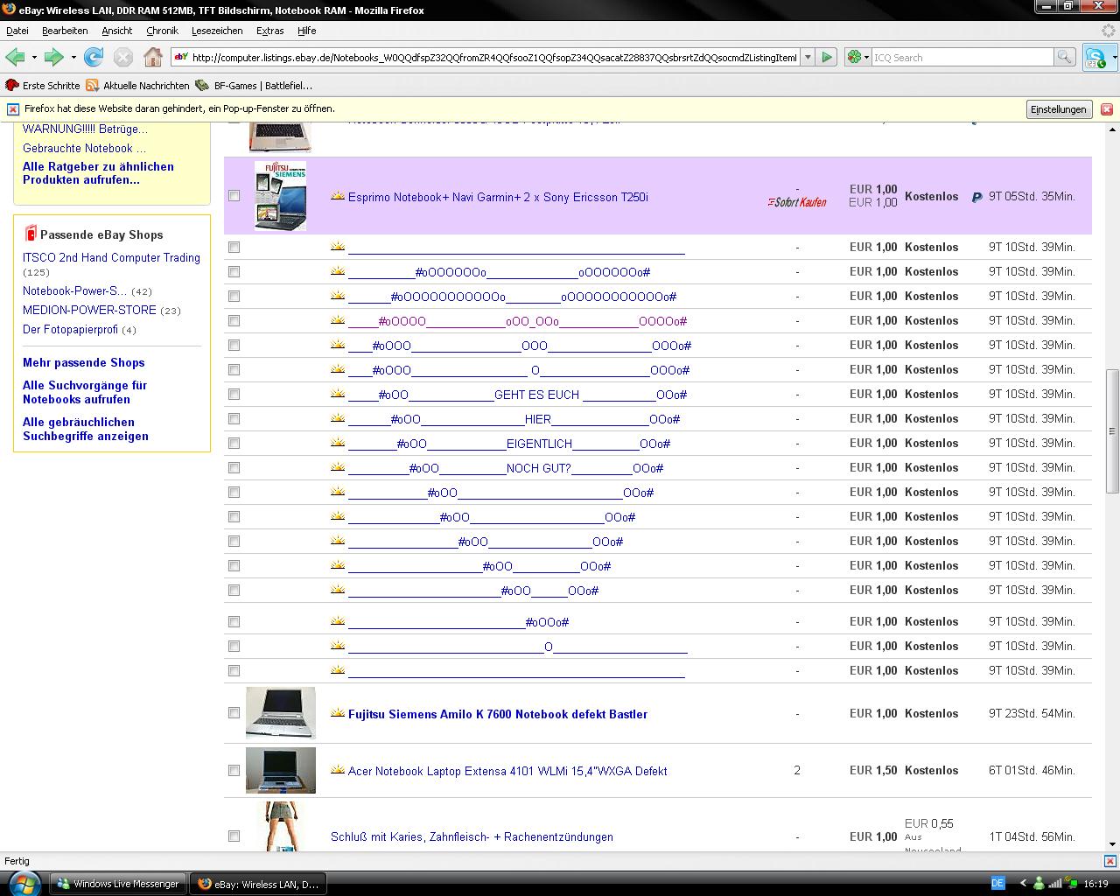Open the address bar URL dropdown
This screenshot has height=896, width=1120.
pos(808,57)
